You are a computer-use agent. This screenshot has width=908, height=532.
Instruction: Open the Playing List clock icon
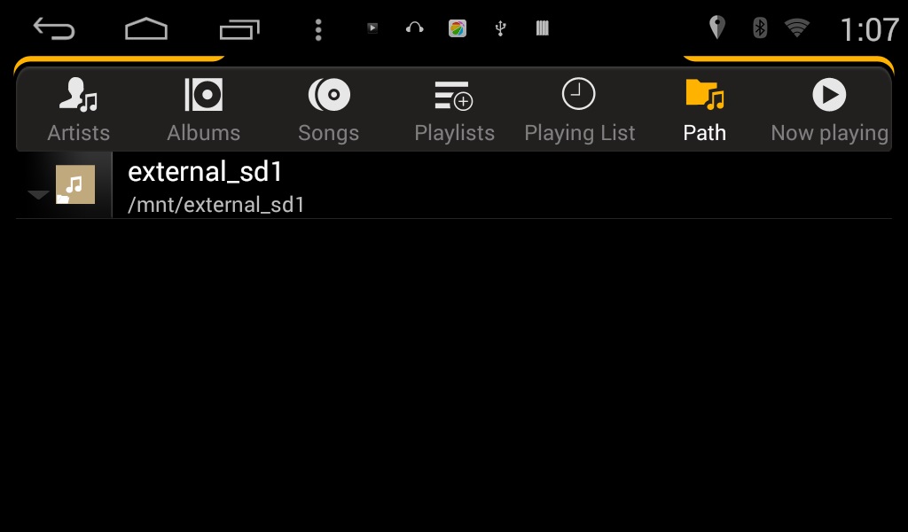pyautogui.click(x=578, y=94)
